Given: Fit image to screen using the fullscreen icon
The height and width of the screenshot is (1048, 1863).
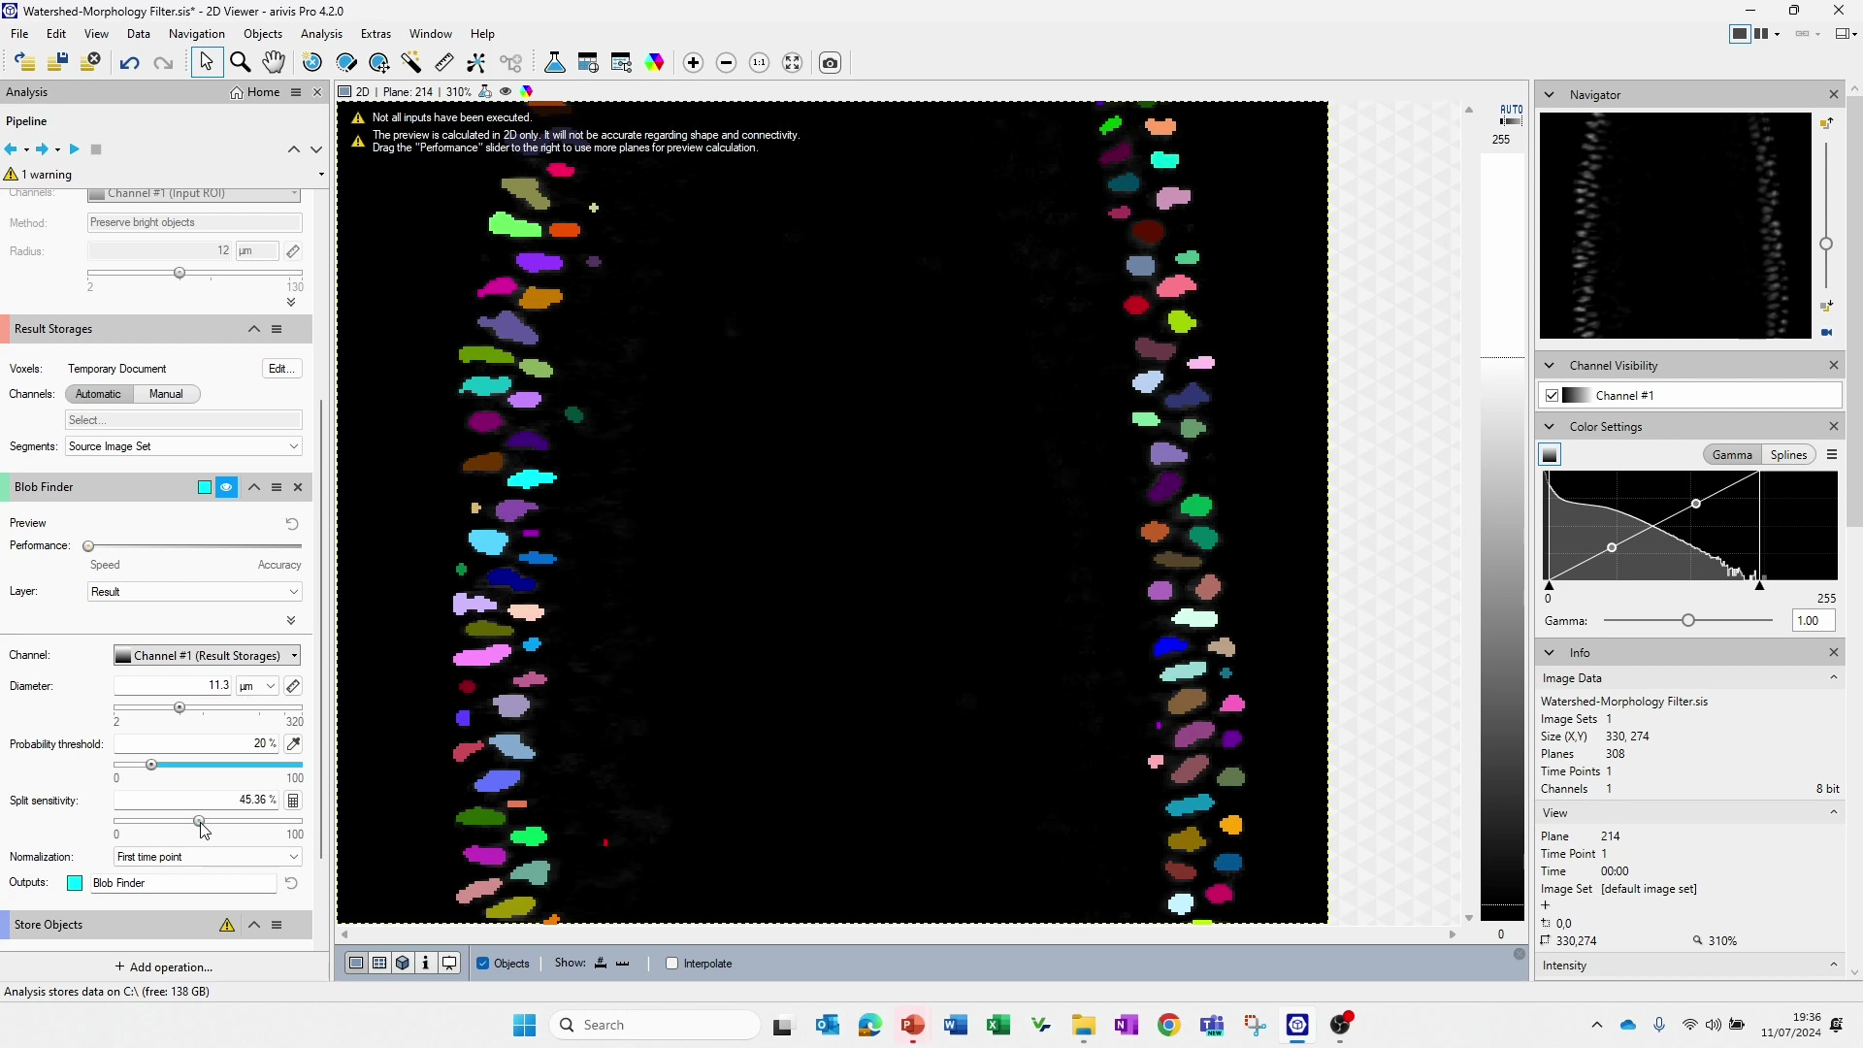Looking at the screenshot, I should tap(793, 62).
